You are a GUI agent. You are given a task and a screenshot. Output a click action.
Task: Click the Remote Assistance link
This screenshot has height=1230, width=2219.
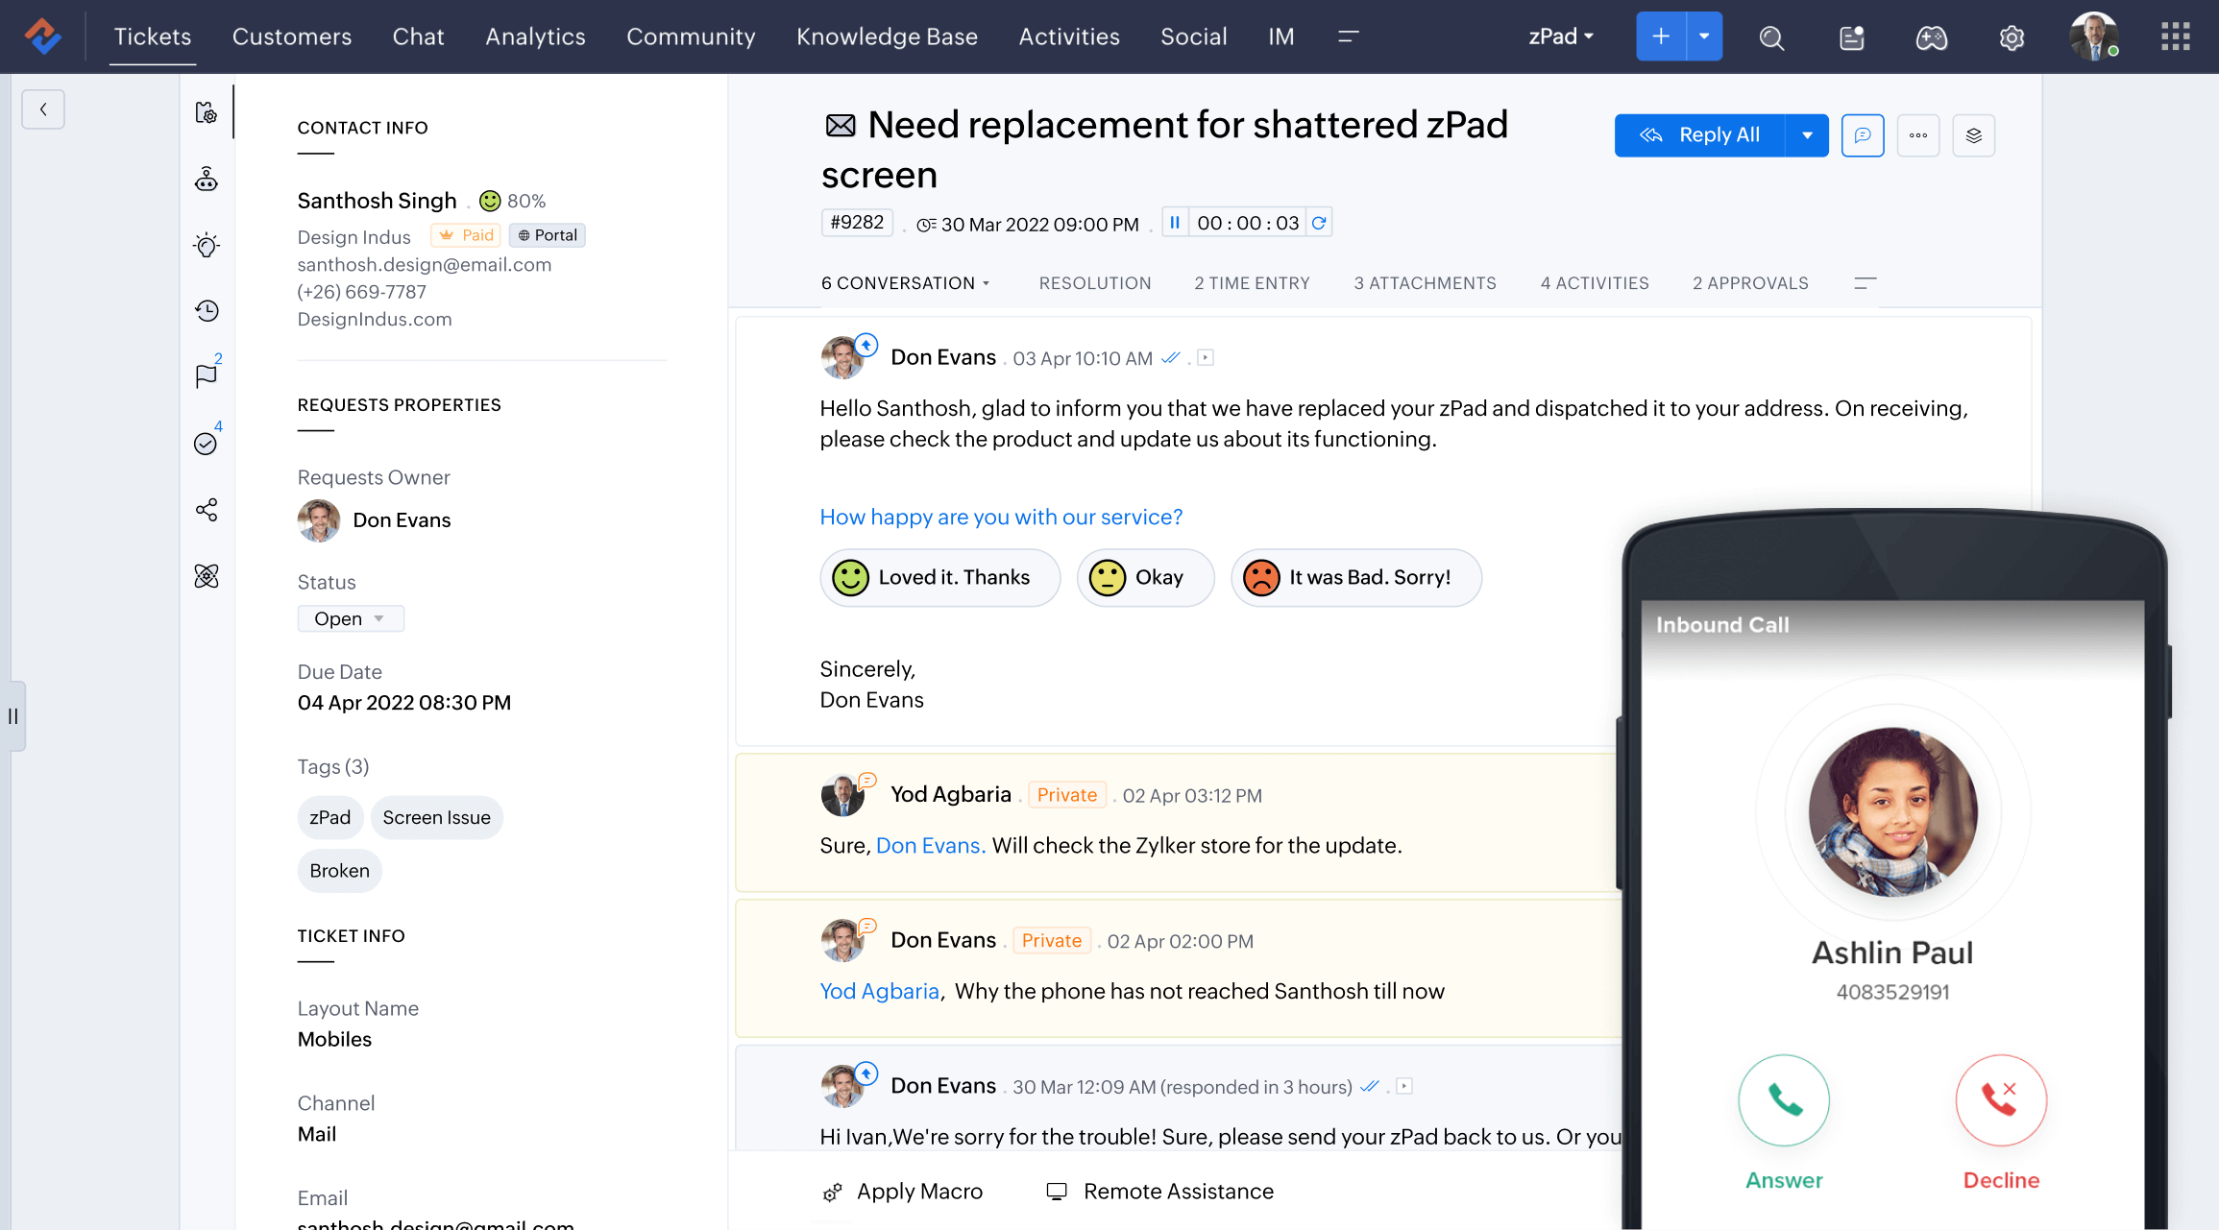1182,1189
